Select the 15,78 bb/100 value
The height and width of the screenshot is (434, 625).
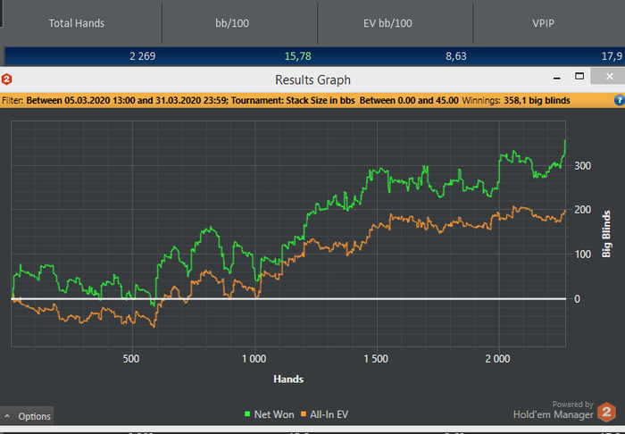[297, 56]
